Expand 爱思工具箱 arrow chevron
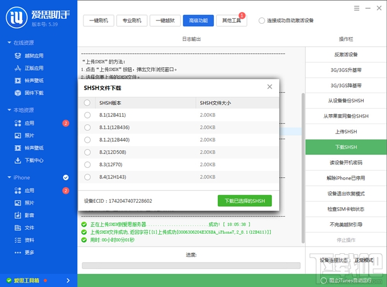 click(x=68, y=280)
